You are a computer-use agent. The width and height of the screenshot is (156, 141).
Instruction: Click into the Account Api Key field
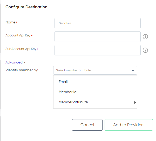pyautogui.click(x=98, y=37)
